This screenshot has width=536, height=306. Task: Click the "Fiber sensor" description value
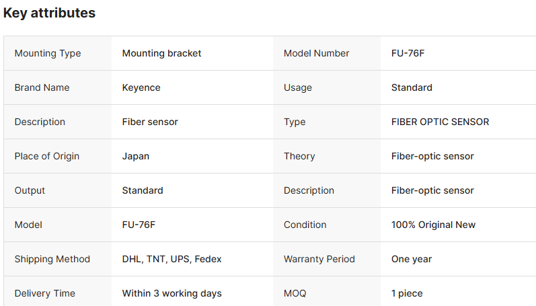150,122
